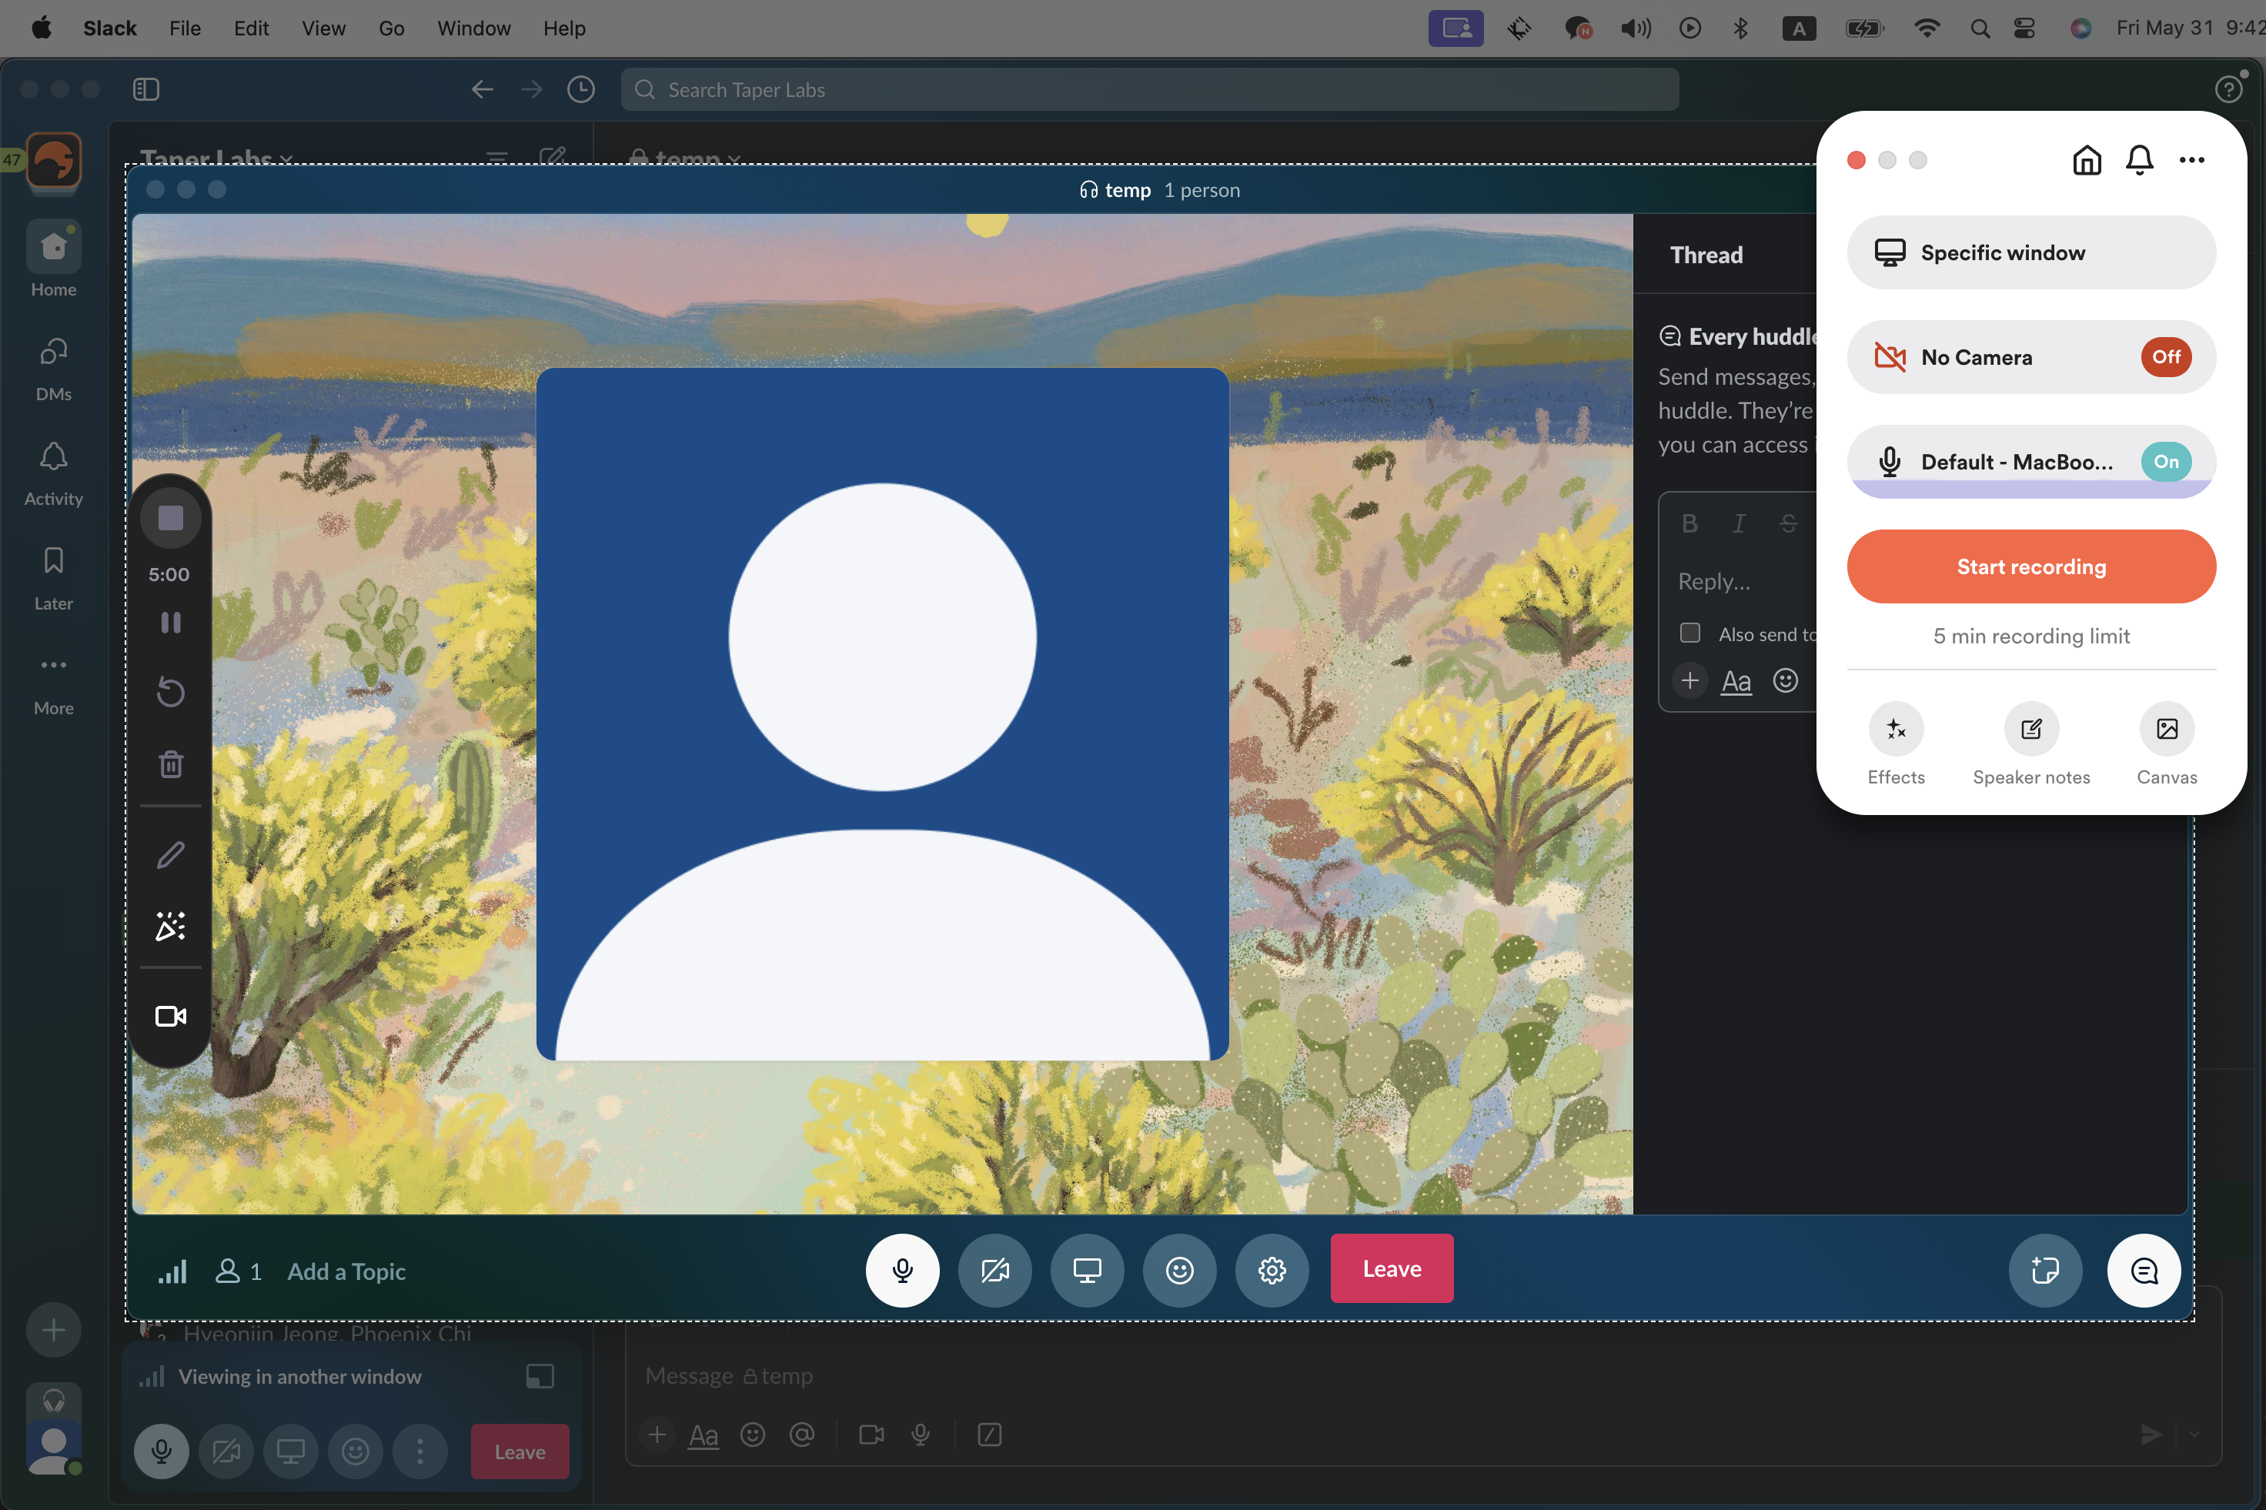Open recent history with the clock icon

pyautogui.click(x=580, y=89)
